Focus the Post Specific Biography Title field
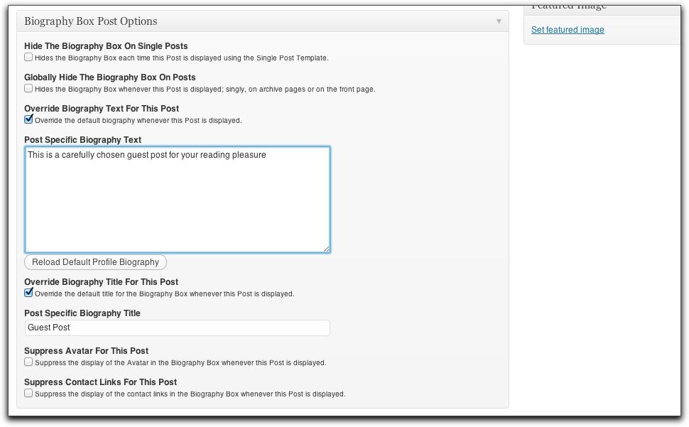This screenshot has width=689, height=427. point(177,328)
